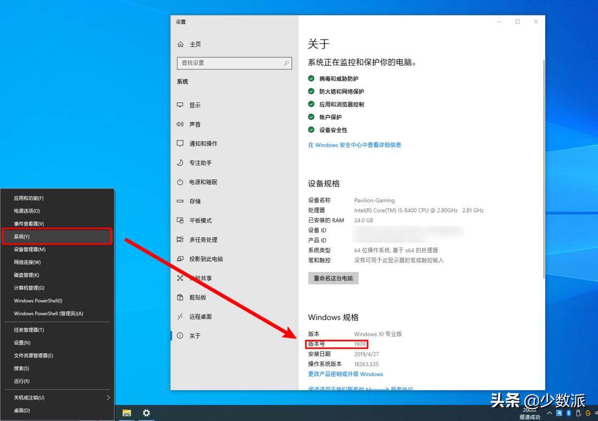598x421 pixels.
Task: Click the 重命名这台电脑 button
Action: pos(333,278)
